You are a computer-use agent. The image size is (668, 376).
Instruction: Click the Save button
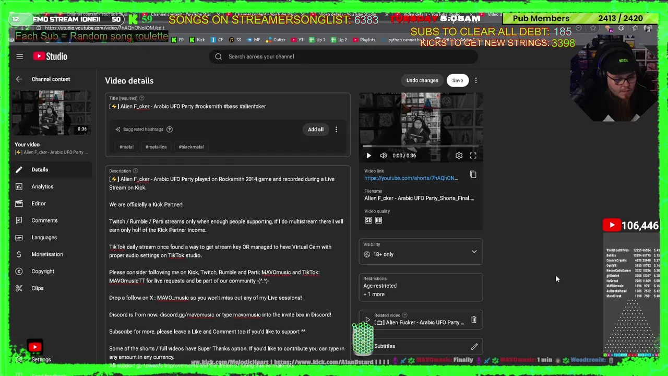coord(458,80)
